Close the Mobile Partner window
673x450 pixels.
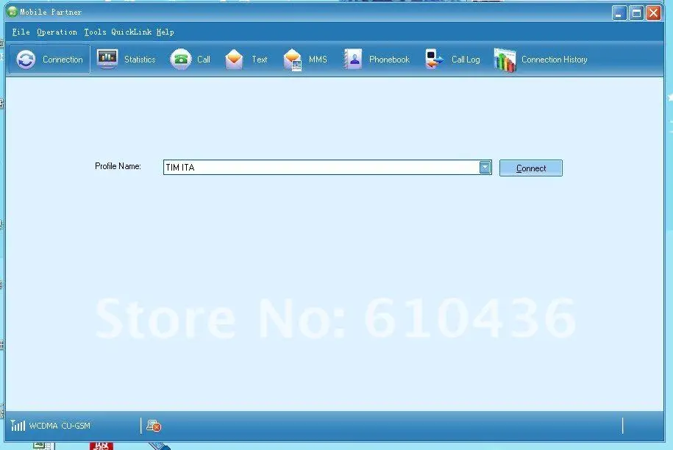[654, 13]
